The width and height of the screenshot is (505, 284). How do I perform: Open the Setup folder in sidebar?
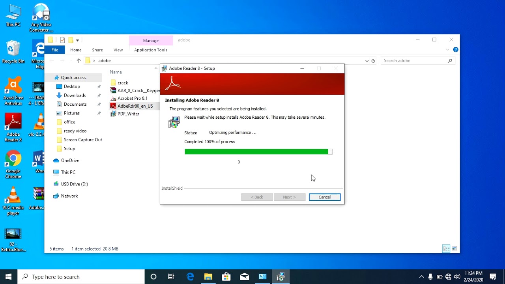click(69, 149)
